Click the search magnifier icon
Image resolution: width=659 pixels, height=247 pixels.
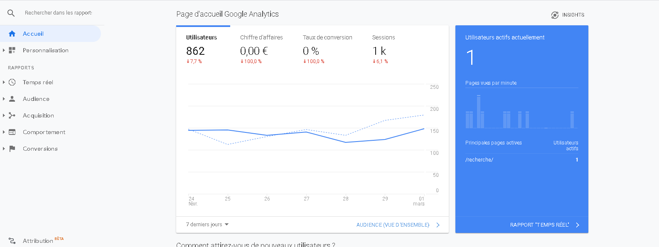[11, 13]
